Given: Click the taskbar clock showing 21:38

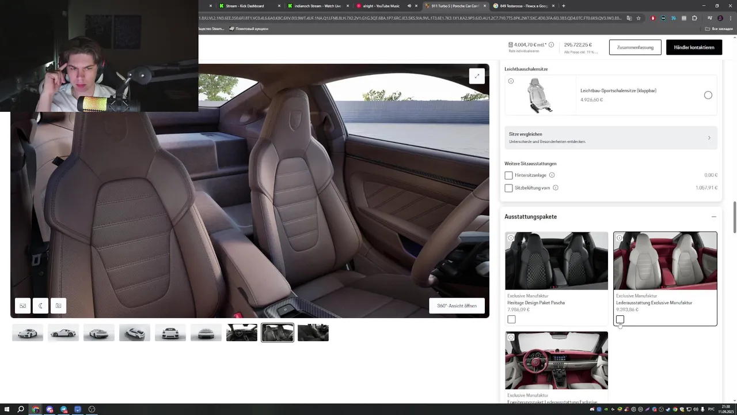Looking at the screenshot, I should tap(725, 408).
